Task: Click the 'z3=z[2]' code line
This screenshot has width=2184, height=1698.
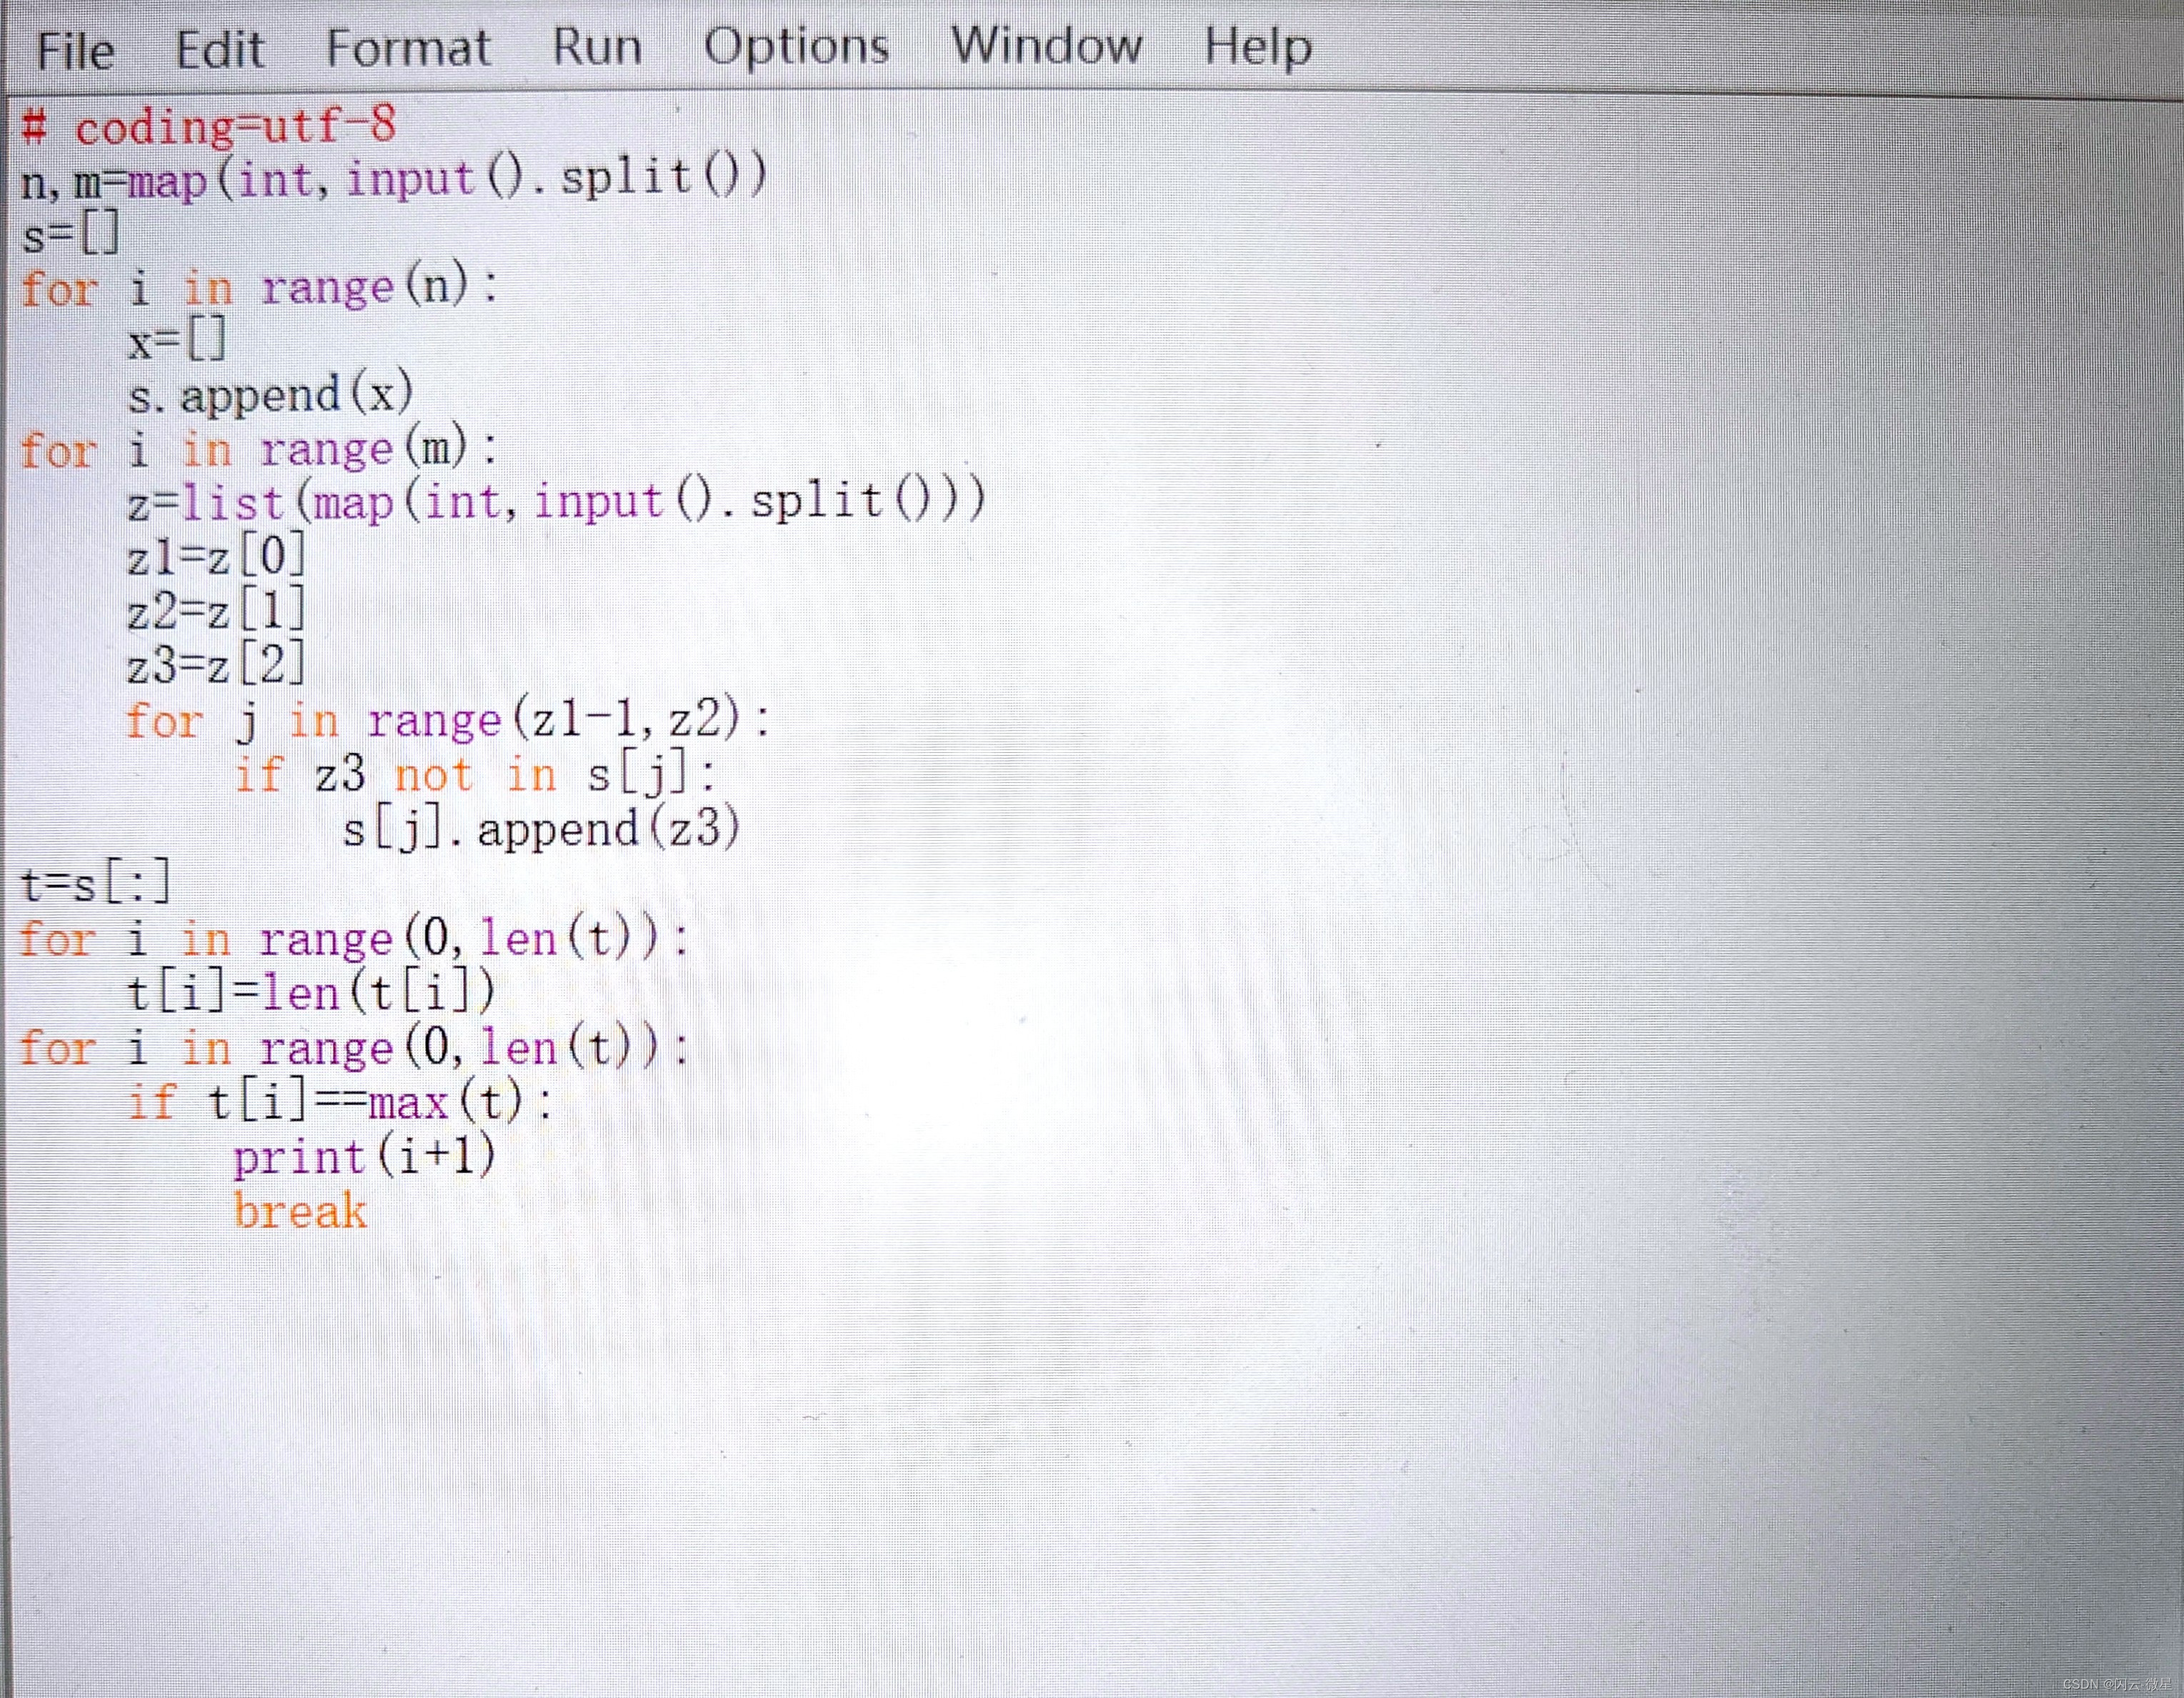Action: pos(216,664)
